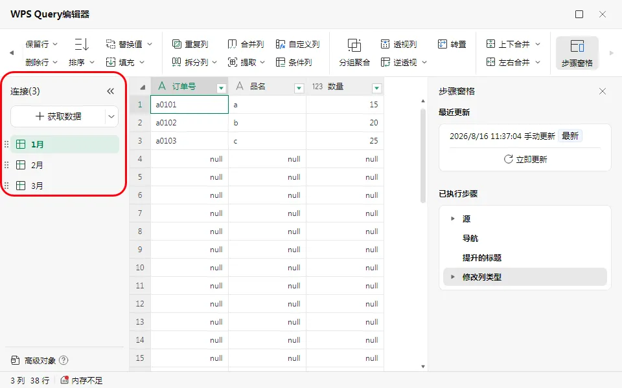Open the 品名 column filter dropdown
The height and width of the screenshot is (388, 622).
click(x=299, y=89)
